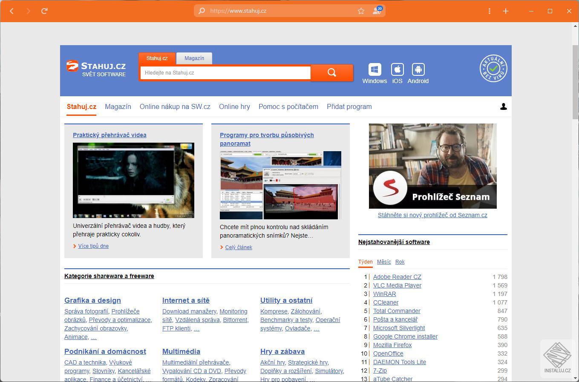
Task: Open the 'Více tipů dne' link
Action: pos(93,246)
